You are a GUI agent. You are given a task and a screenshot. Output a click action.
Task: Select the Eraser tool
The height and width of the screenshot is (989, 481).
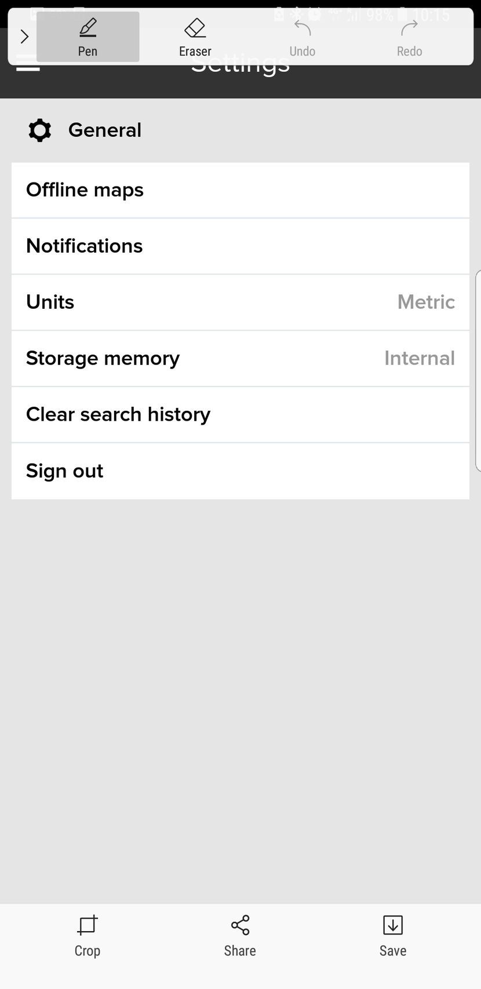click(x=195, y=37)
